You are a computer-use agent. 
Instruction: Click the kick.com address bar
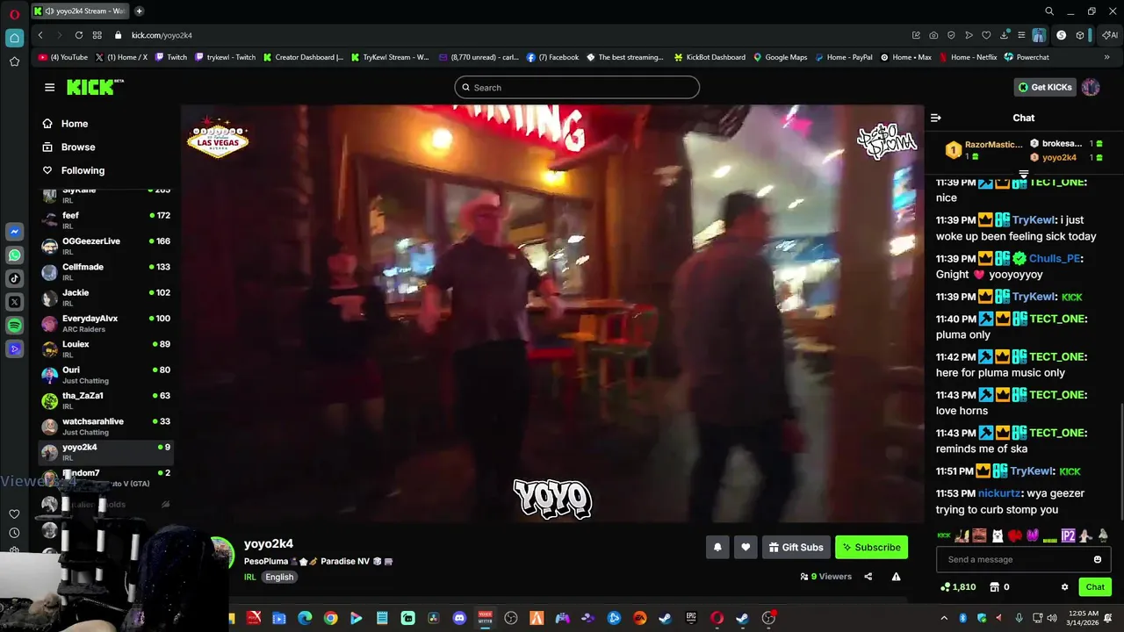(509, 35)
